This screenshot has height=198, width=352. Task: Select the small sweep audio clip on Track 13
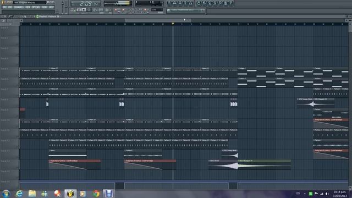(x=229, y=154)
